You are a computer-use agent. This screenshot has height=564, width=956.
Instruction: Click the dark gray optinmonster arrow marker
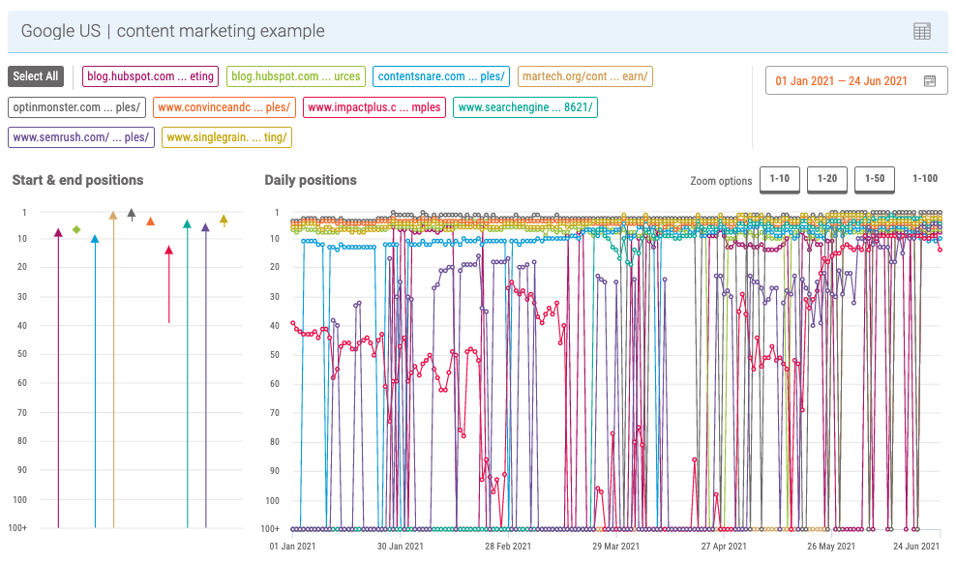(132, 212)
